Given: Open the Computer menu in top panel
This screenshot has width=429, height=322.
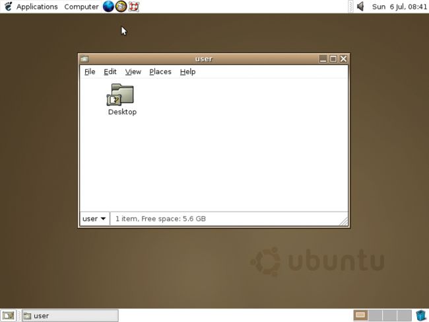Looking at the screenshot, I should click(x=81, y=7).
